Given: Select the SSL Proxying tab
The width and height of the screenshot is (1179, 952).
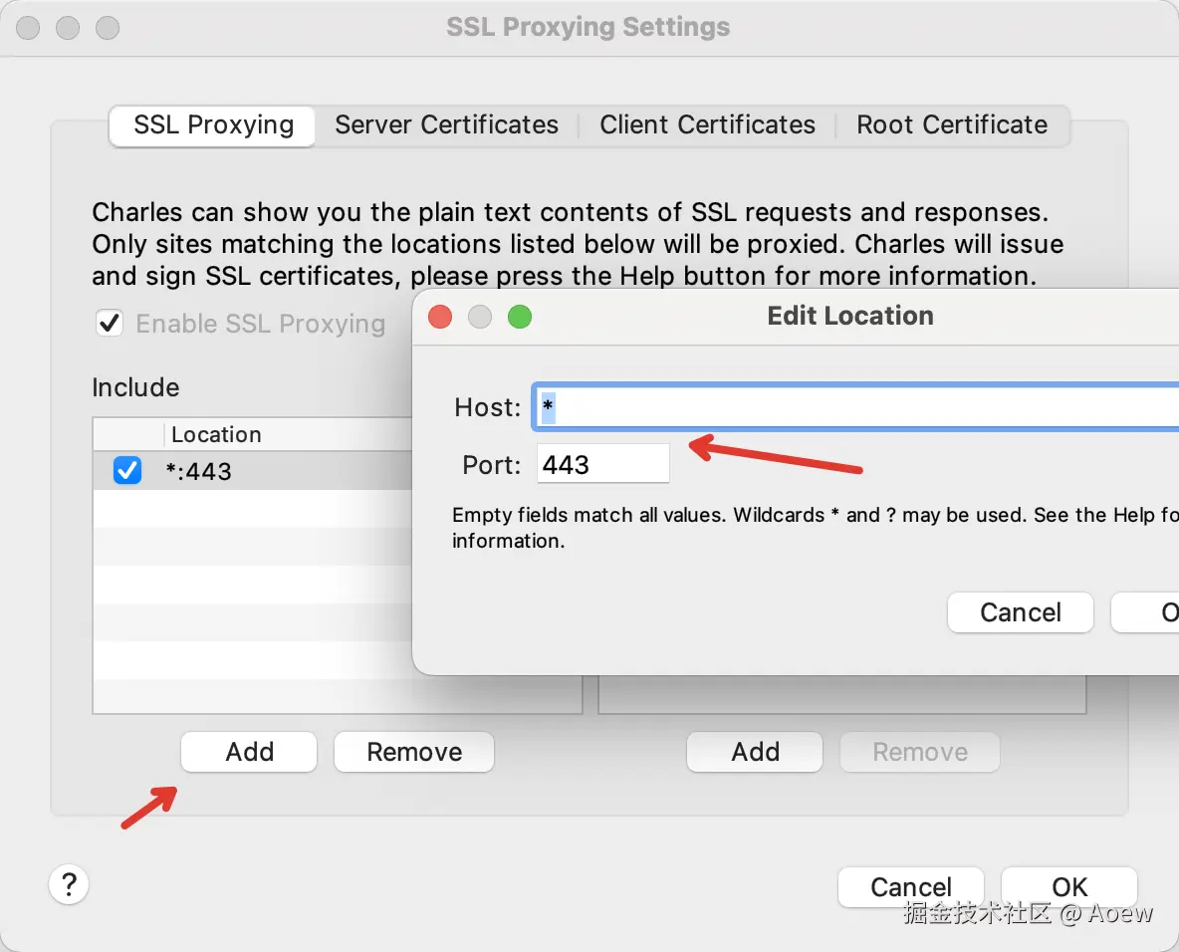Looking at the screenshot, I should 213,125.
